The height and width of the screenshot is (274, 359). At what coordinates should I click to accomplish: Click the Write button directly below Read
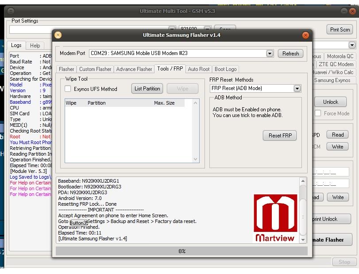[337, 146]
